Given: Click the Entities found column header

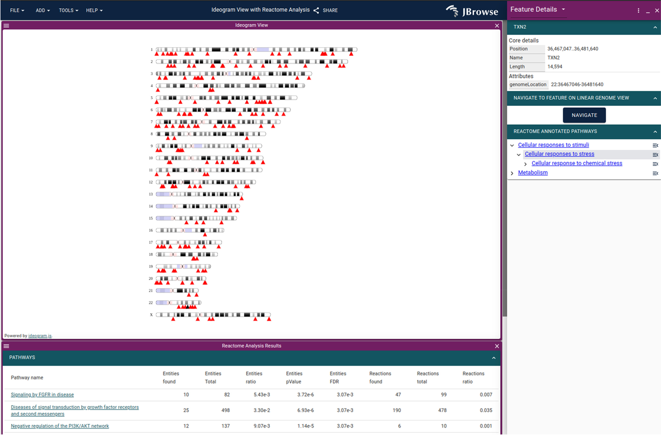Looking at the screenshot, I should coord(170,378).
